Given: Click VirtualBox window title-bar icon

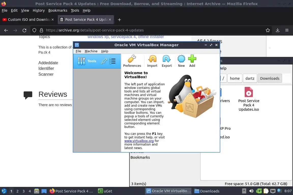Looking at the screenshot, I should tap(77, 45).
